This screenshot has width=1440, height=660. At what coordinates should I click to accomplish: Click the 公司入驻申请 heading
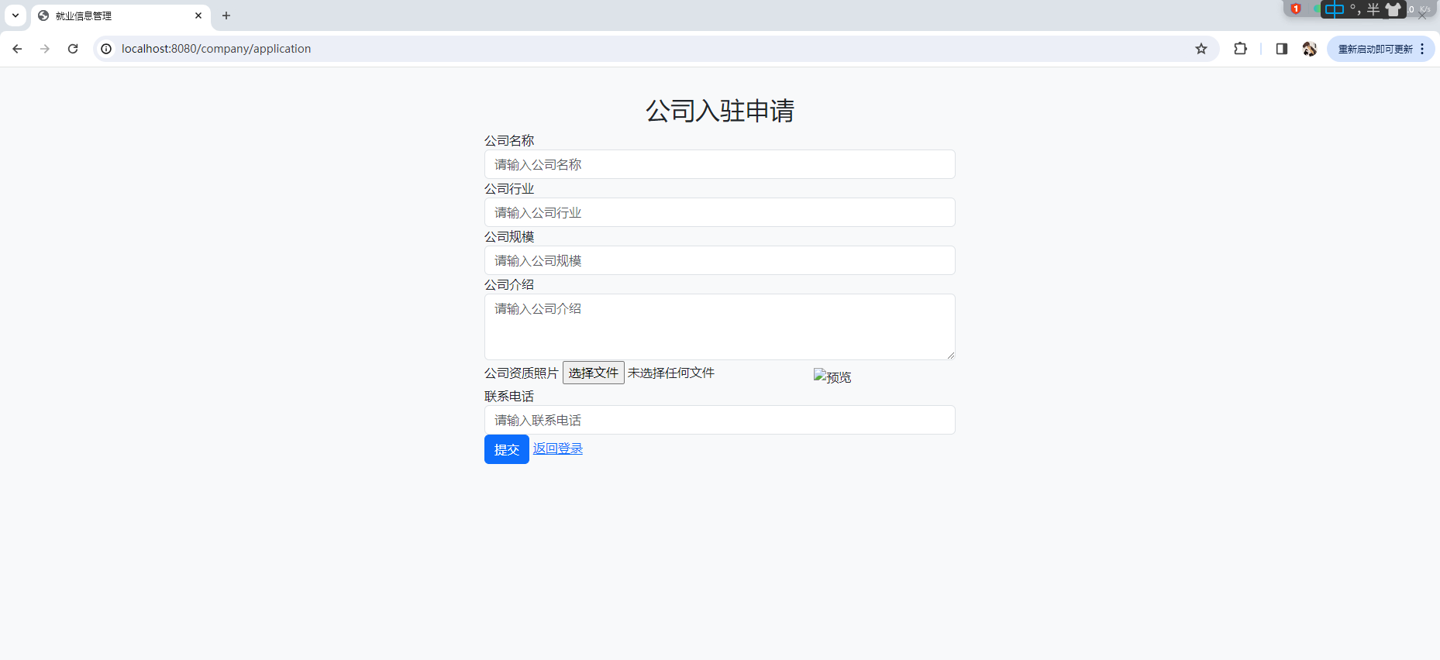pyautogui.click(x=719, y=111)
